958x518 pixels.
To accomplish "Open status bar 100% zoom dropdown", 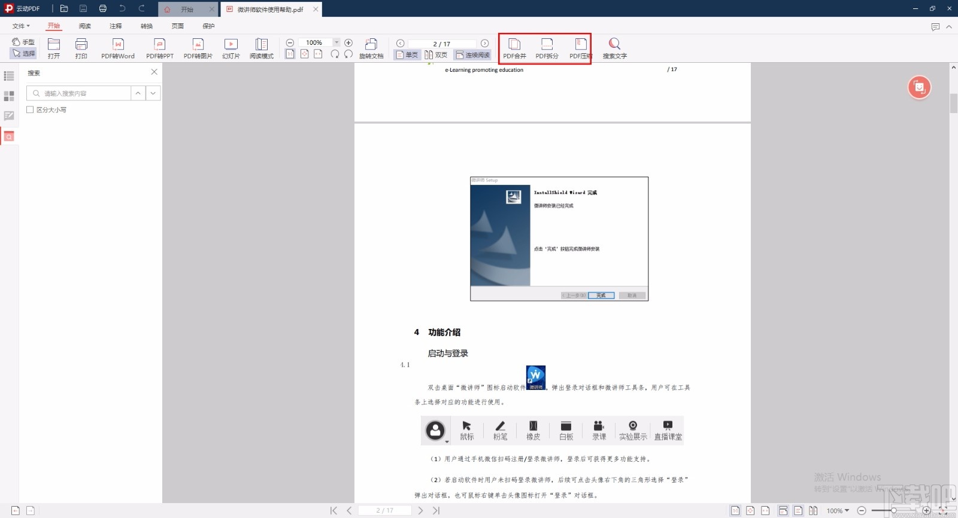I will pos(838,510).
